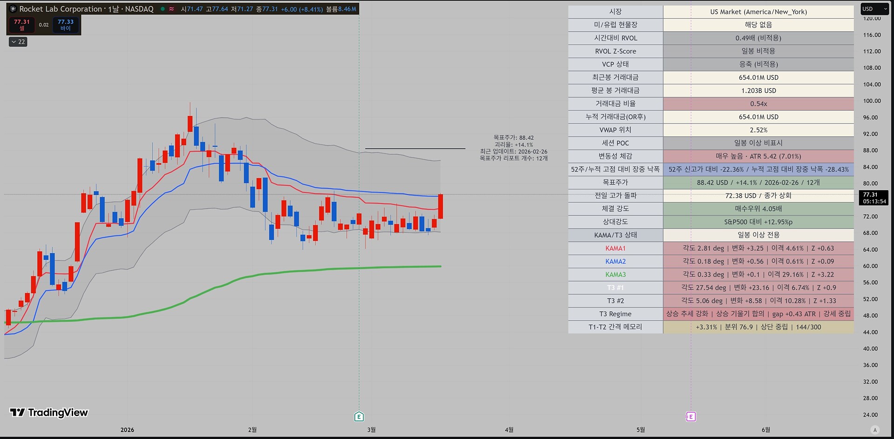Click the 상승 추세 강화 regime value cell

coord(759,314)
